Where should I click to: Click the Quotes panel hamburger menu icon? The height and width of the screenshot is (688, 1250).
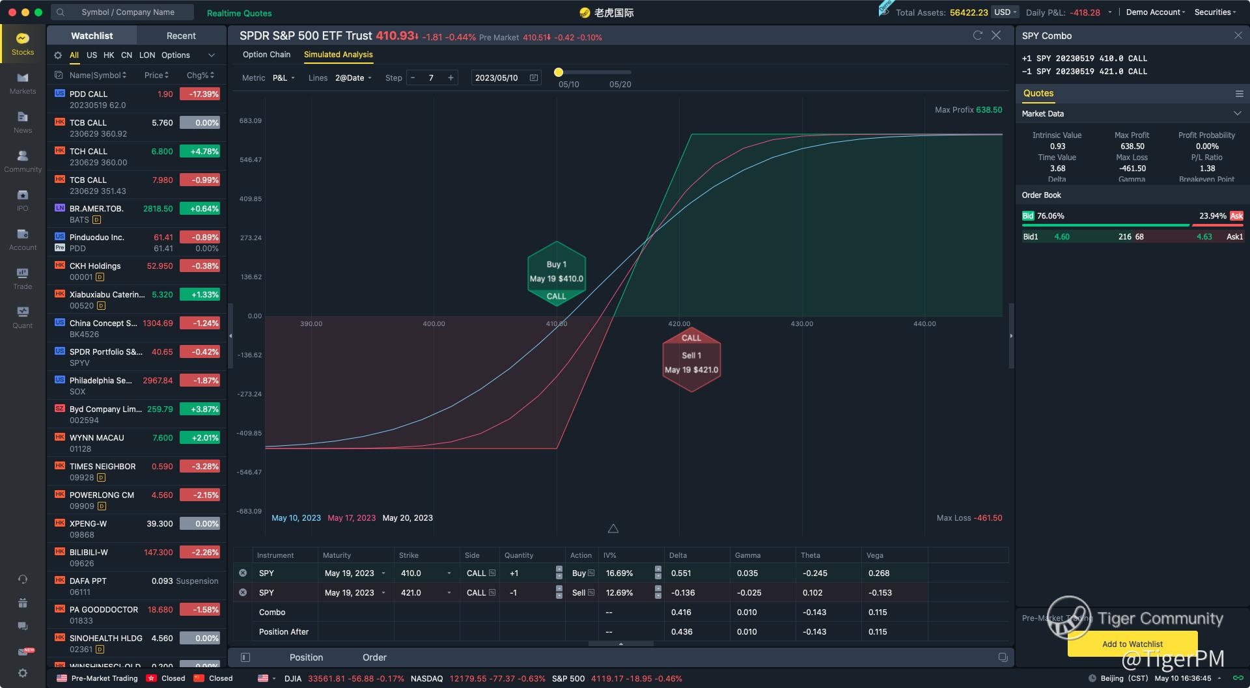coord(1239,94)
